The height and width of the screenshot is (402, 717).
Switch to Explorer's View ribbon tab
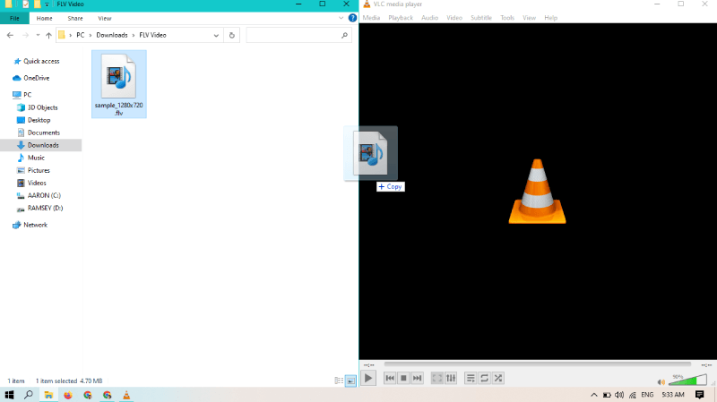(104, 18)
